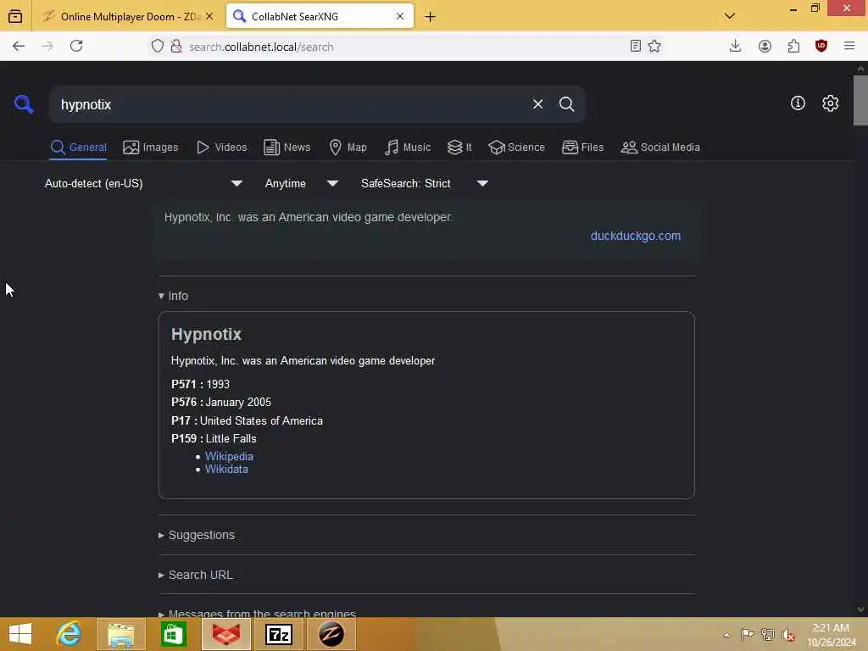Viewport: 868px width, 651px height.
Task: Open the SearXNG about info icon
Action: [798, 103]
